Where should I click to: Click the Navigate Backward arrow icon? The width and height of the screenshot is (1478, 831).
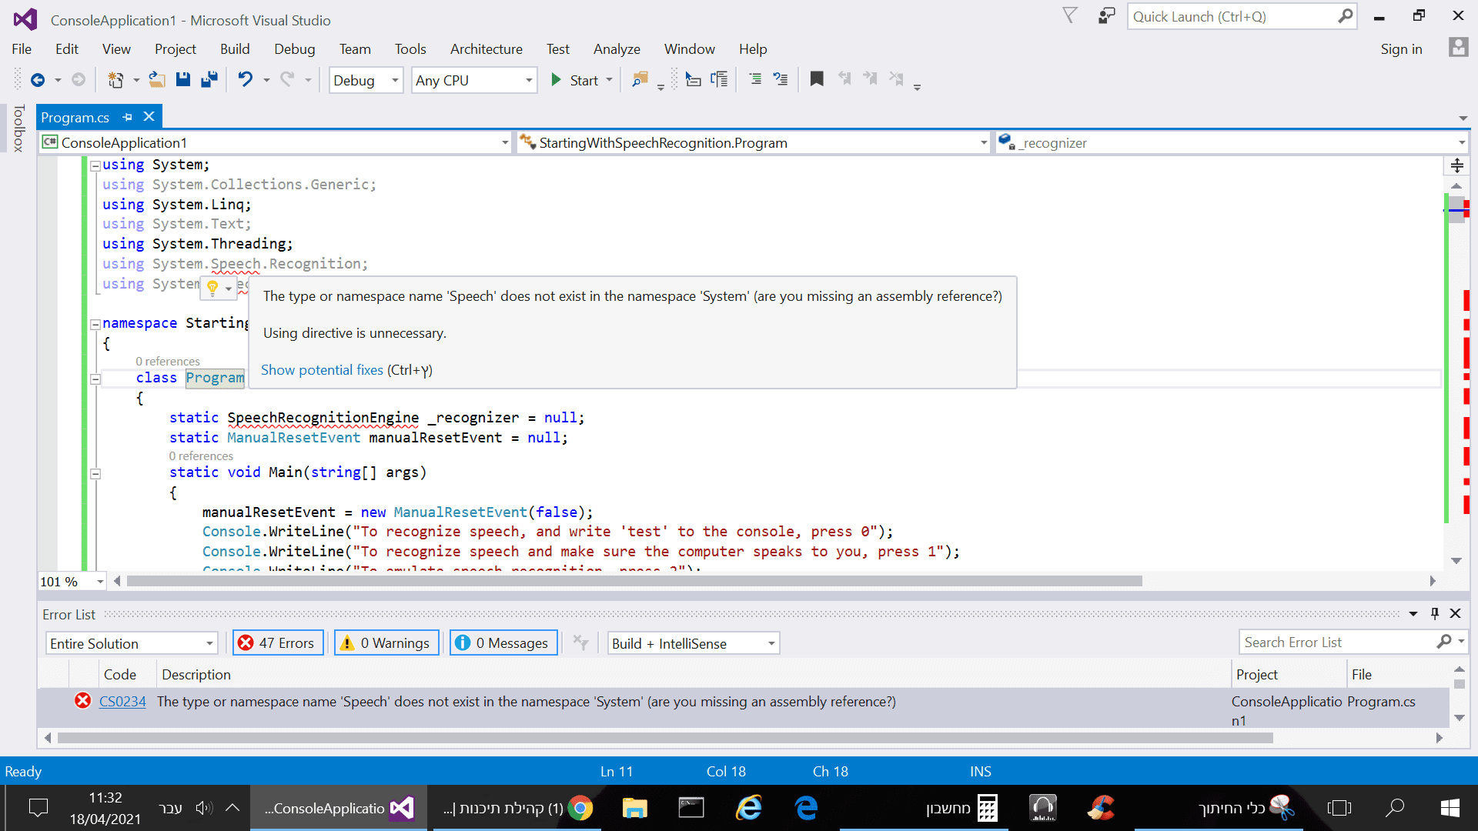point(38,79)
